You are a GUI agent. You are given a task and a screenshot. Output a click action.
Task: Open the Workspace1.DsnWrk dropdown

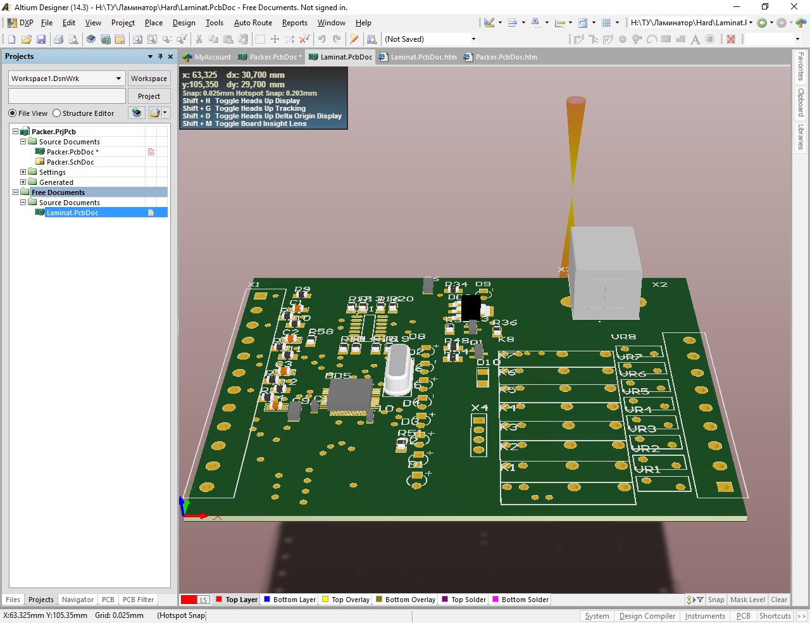click(x=118, y=79)
